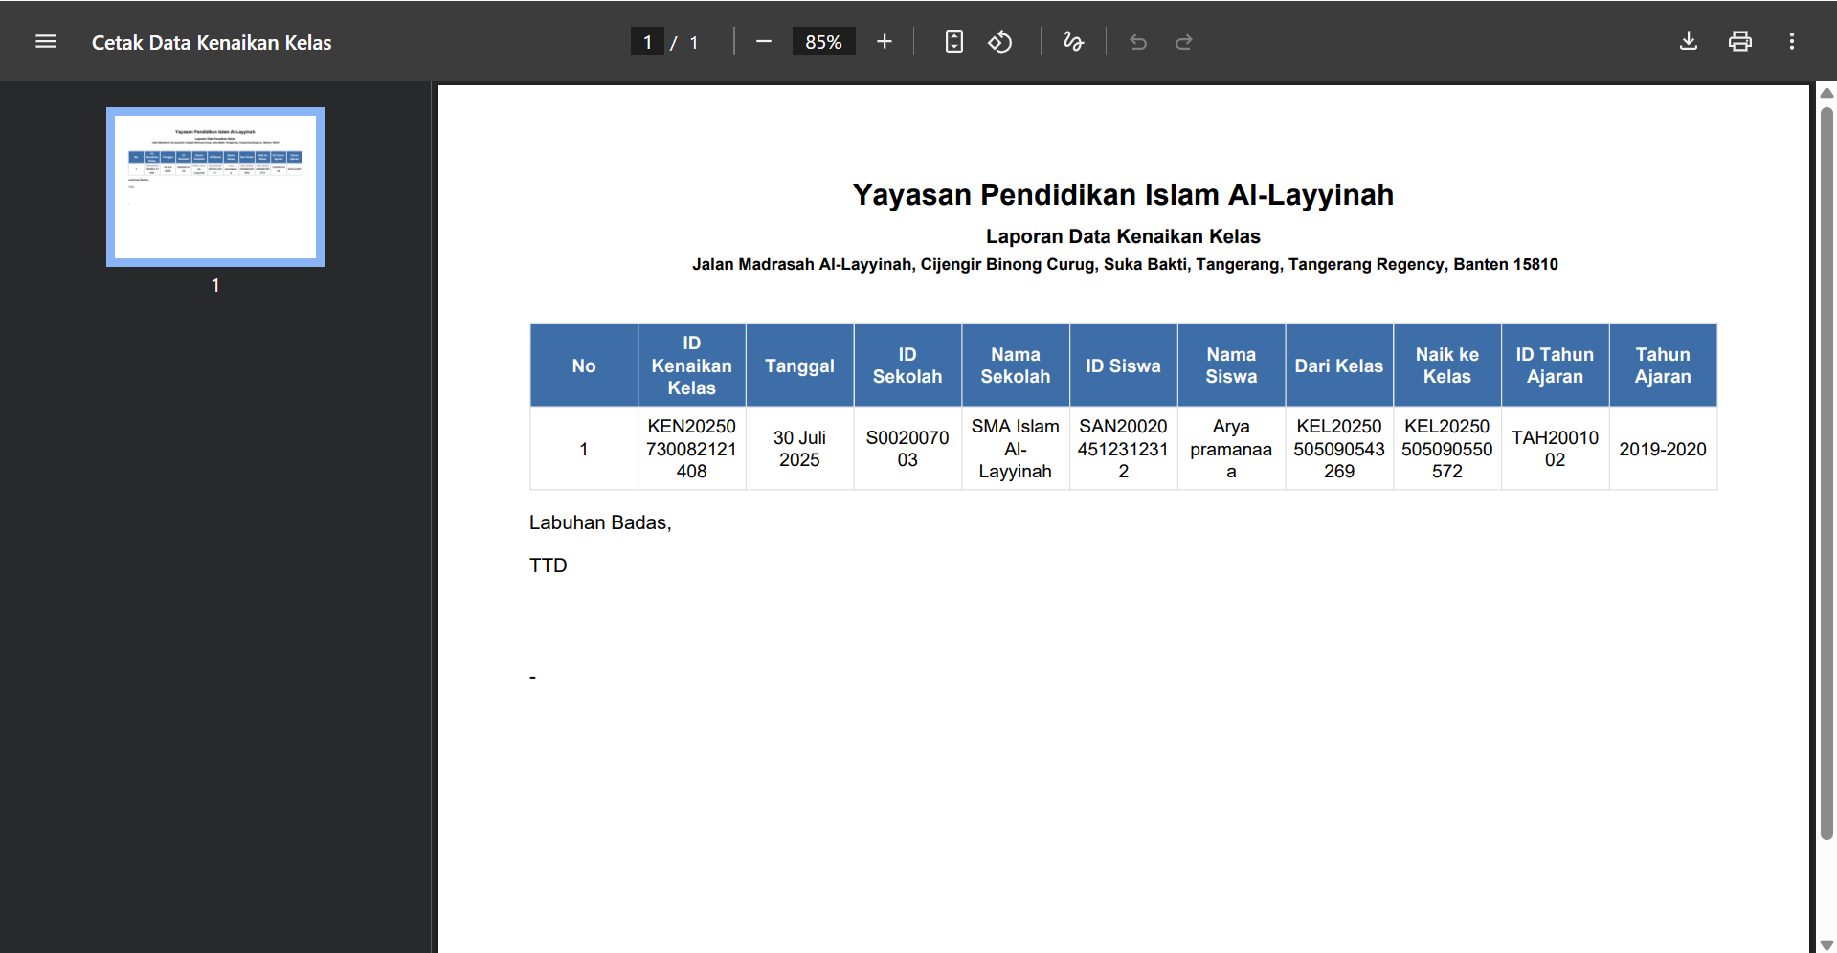Click the scroll down arrow
This screenshot has width=1837, height=953.
click(1826, 944)
